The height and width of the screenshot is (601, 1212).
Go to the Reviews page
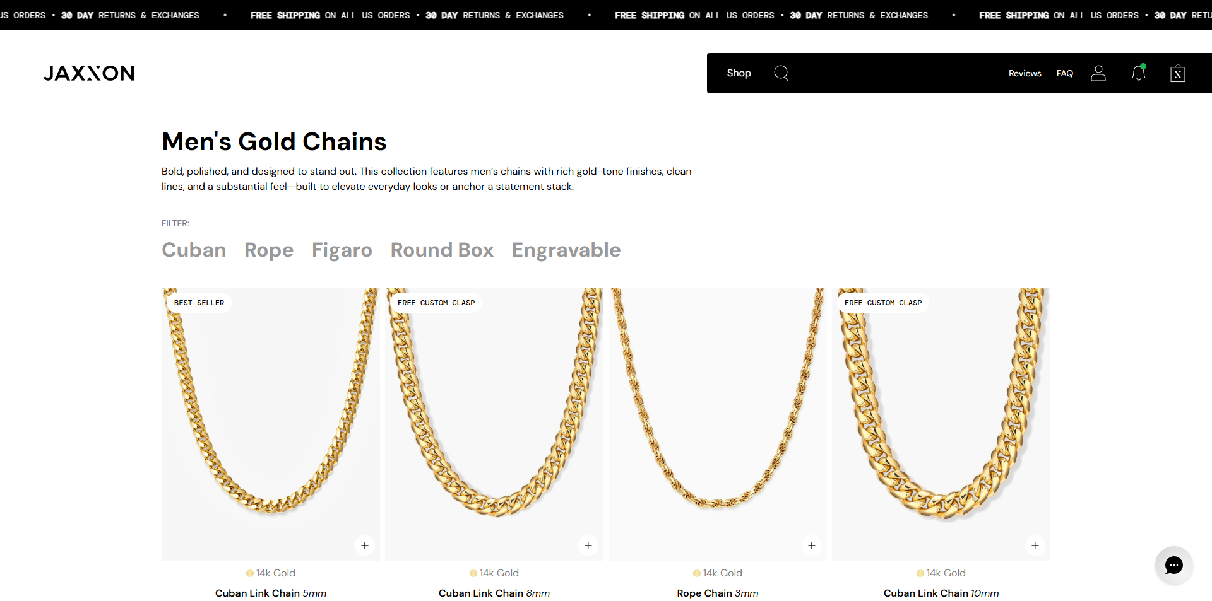(x=1025, y=74)
